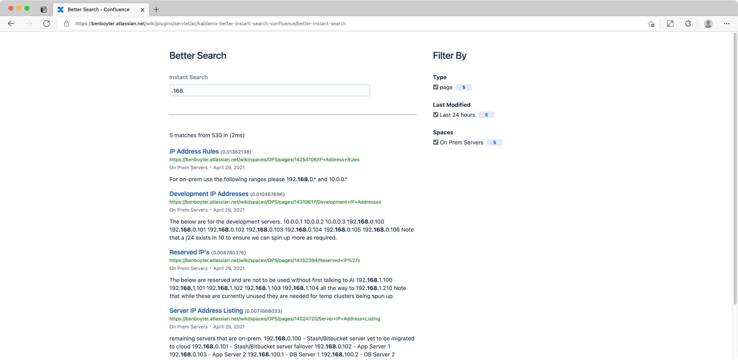Viewport: 738px width, 360px height.
Task: Click the score (0.008780376) beside Reserved IP's
Action: (229, 253)
